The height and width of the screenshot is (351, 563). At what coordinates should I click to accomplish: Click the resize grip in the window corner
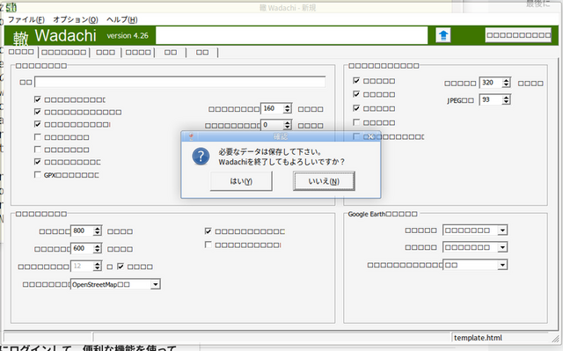pyautogui.click(x=555, y=338)
